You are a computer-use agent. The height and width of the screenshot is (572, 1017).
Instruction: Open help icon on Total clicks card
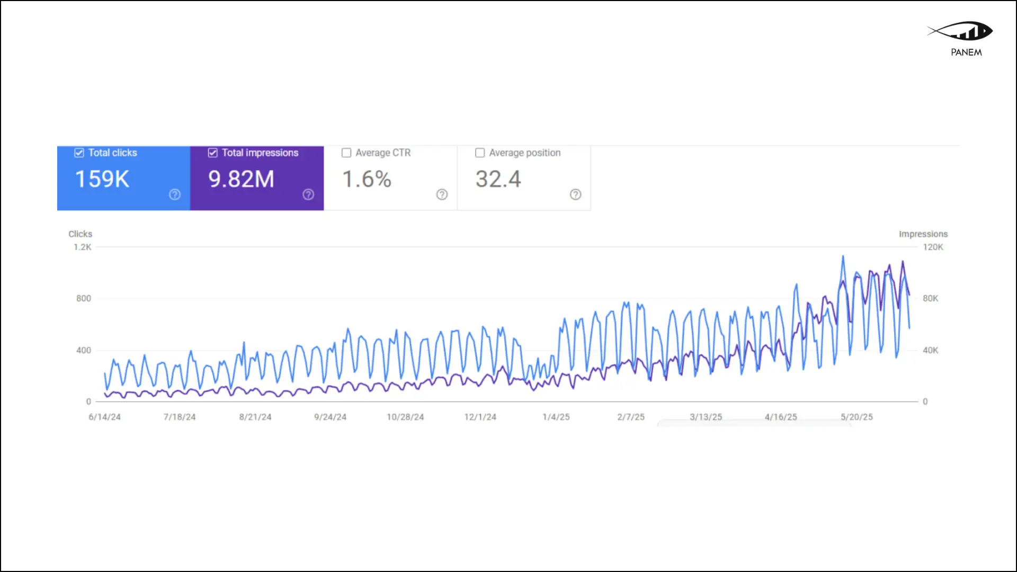point(175,194)
